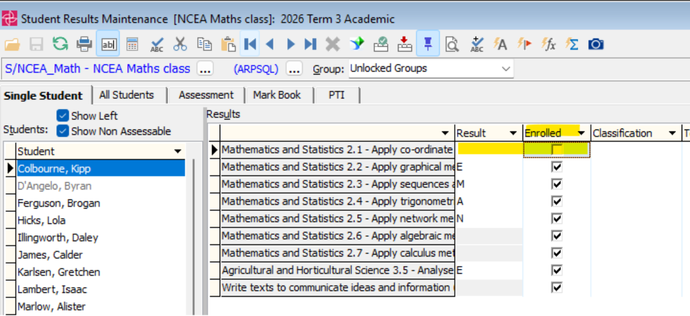
Task: Select student D'Angelo, Byran
Action: (101, 186)
